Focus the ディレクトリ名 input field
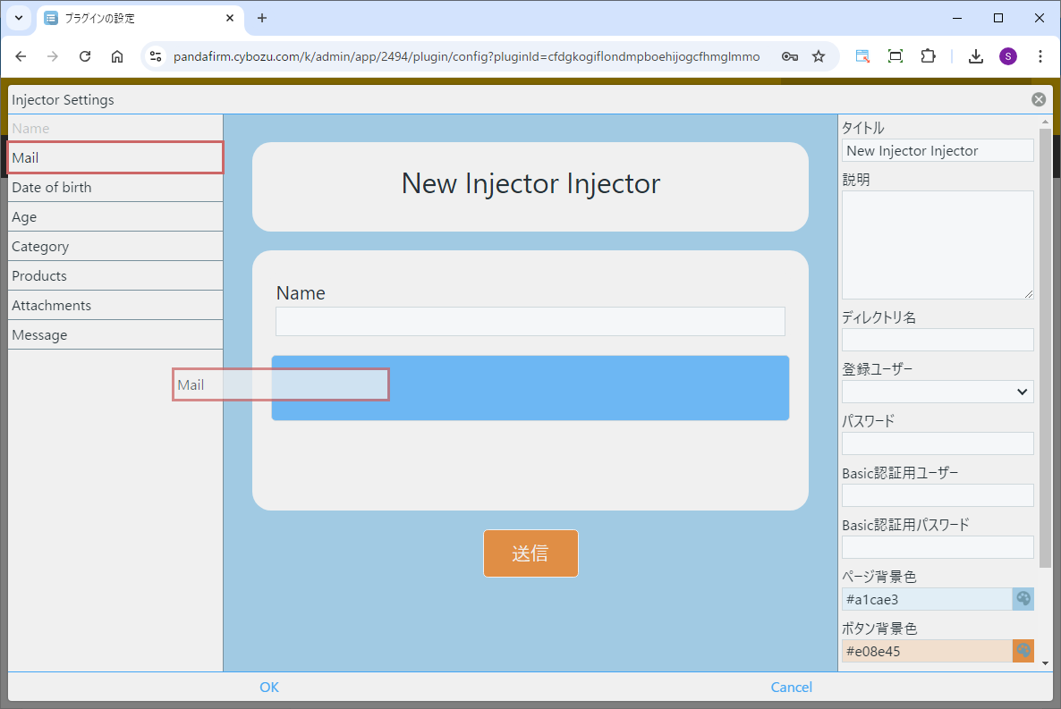 (938, 340)
